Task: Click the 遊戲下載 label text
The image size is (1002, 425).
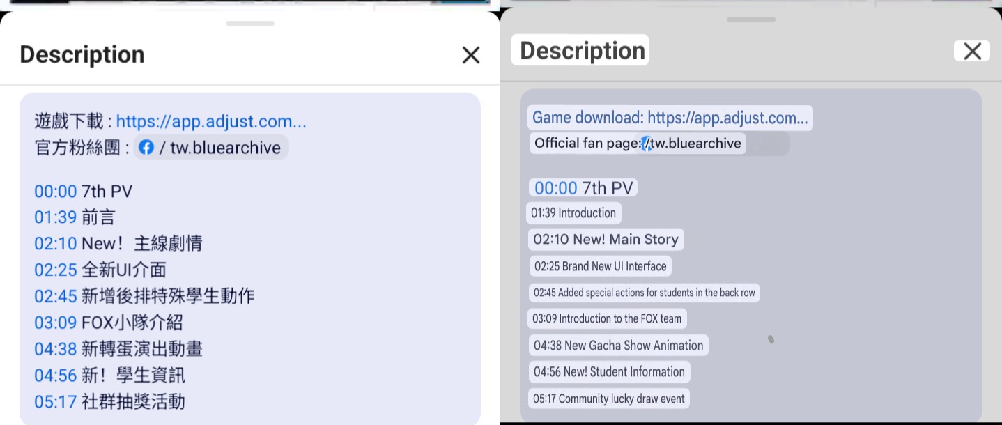Action: pyautogui.click(x=69, y=121)
